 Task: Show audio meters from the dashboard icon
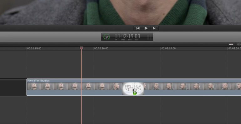pyautogui.click(x=149, y=37)
